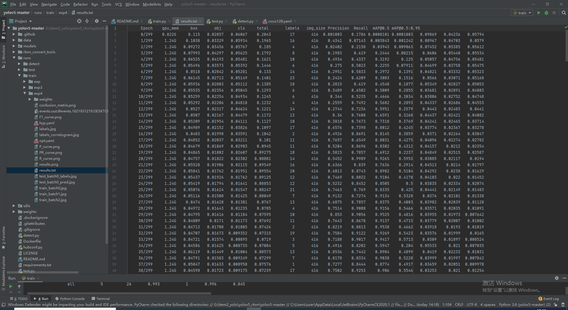Close the train run tab in the Run panel
The width and height of the screenshot is (568, 310).
38,278
